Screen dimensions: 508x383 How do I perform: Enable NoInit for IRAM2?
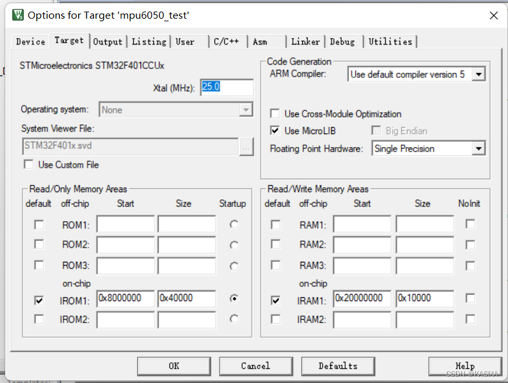470,319
